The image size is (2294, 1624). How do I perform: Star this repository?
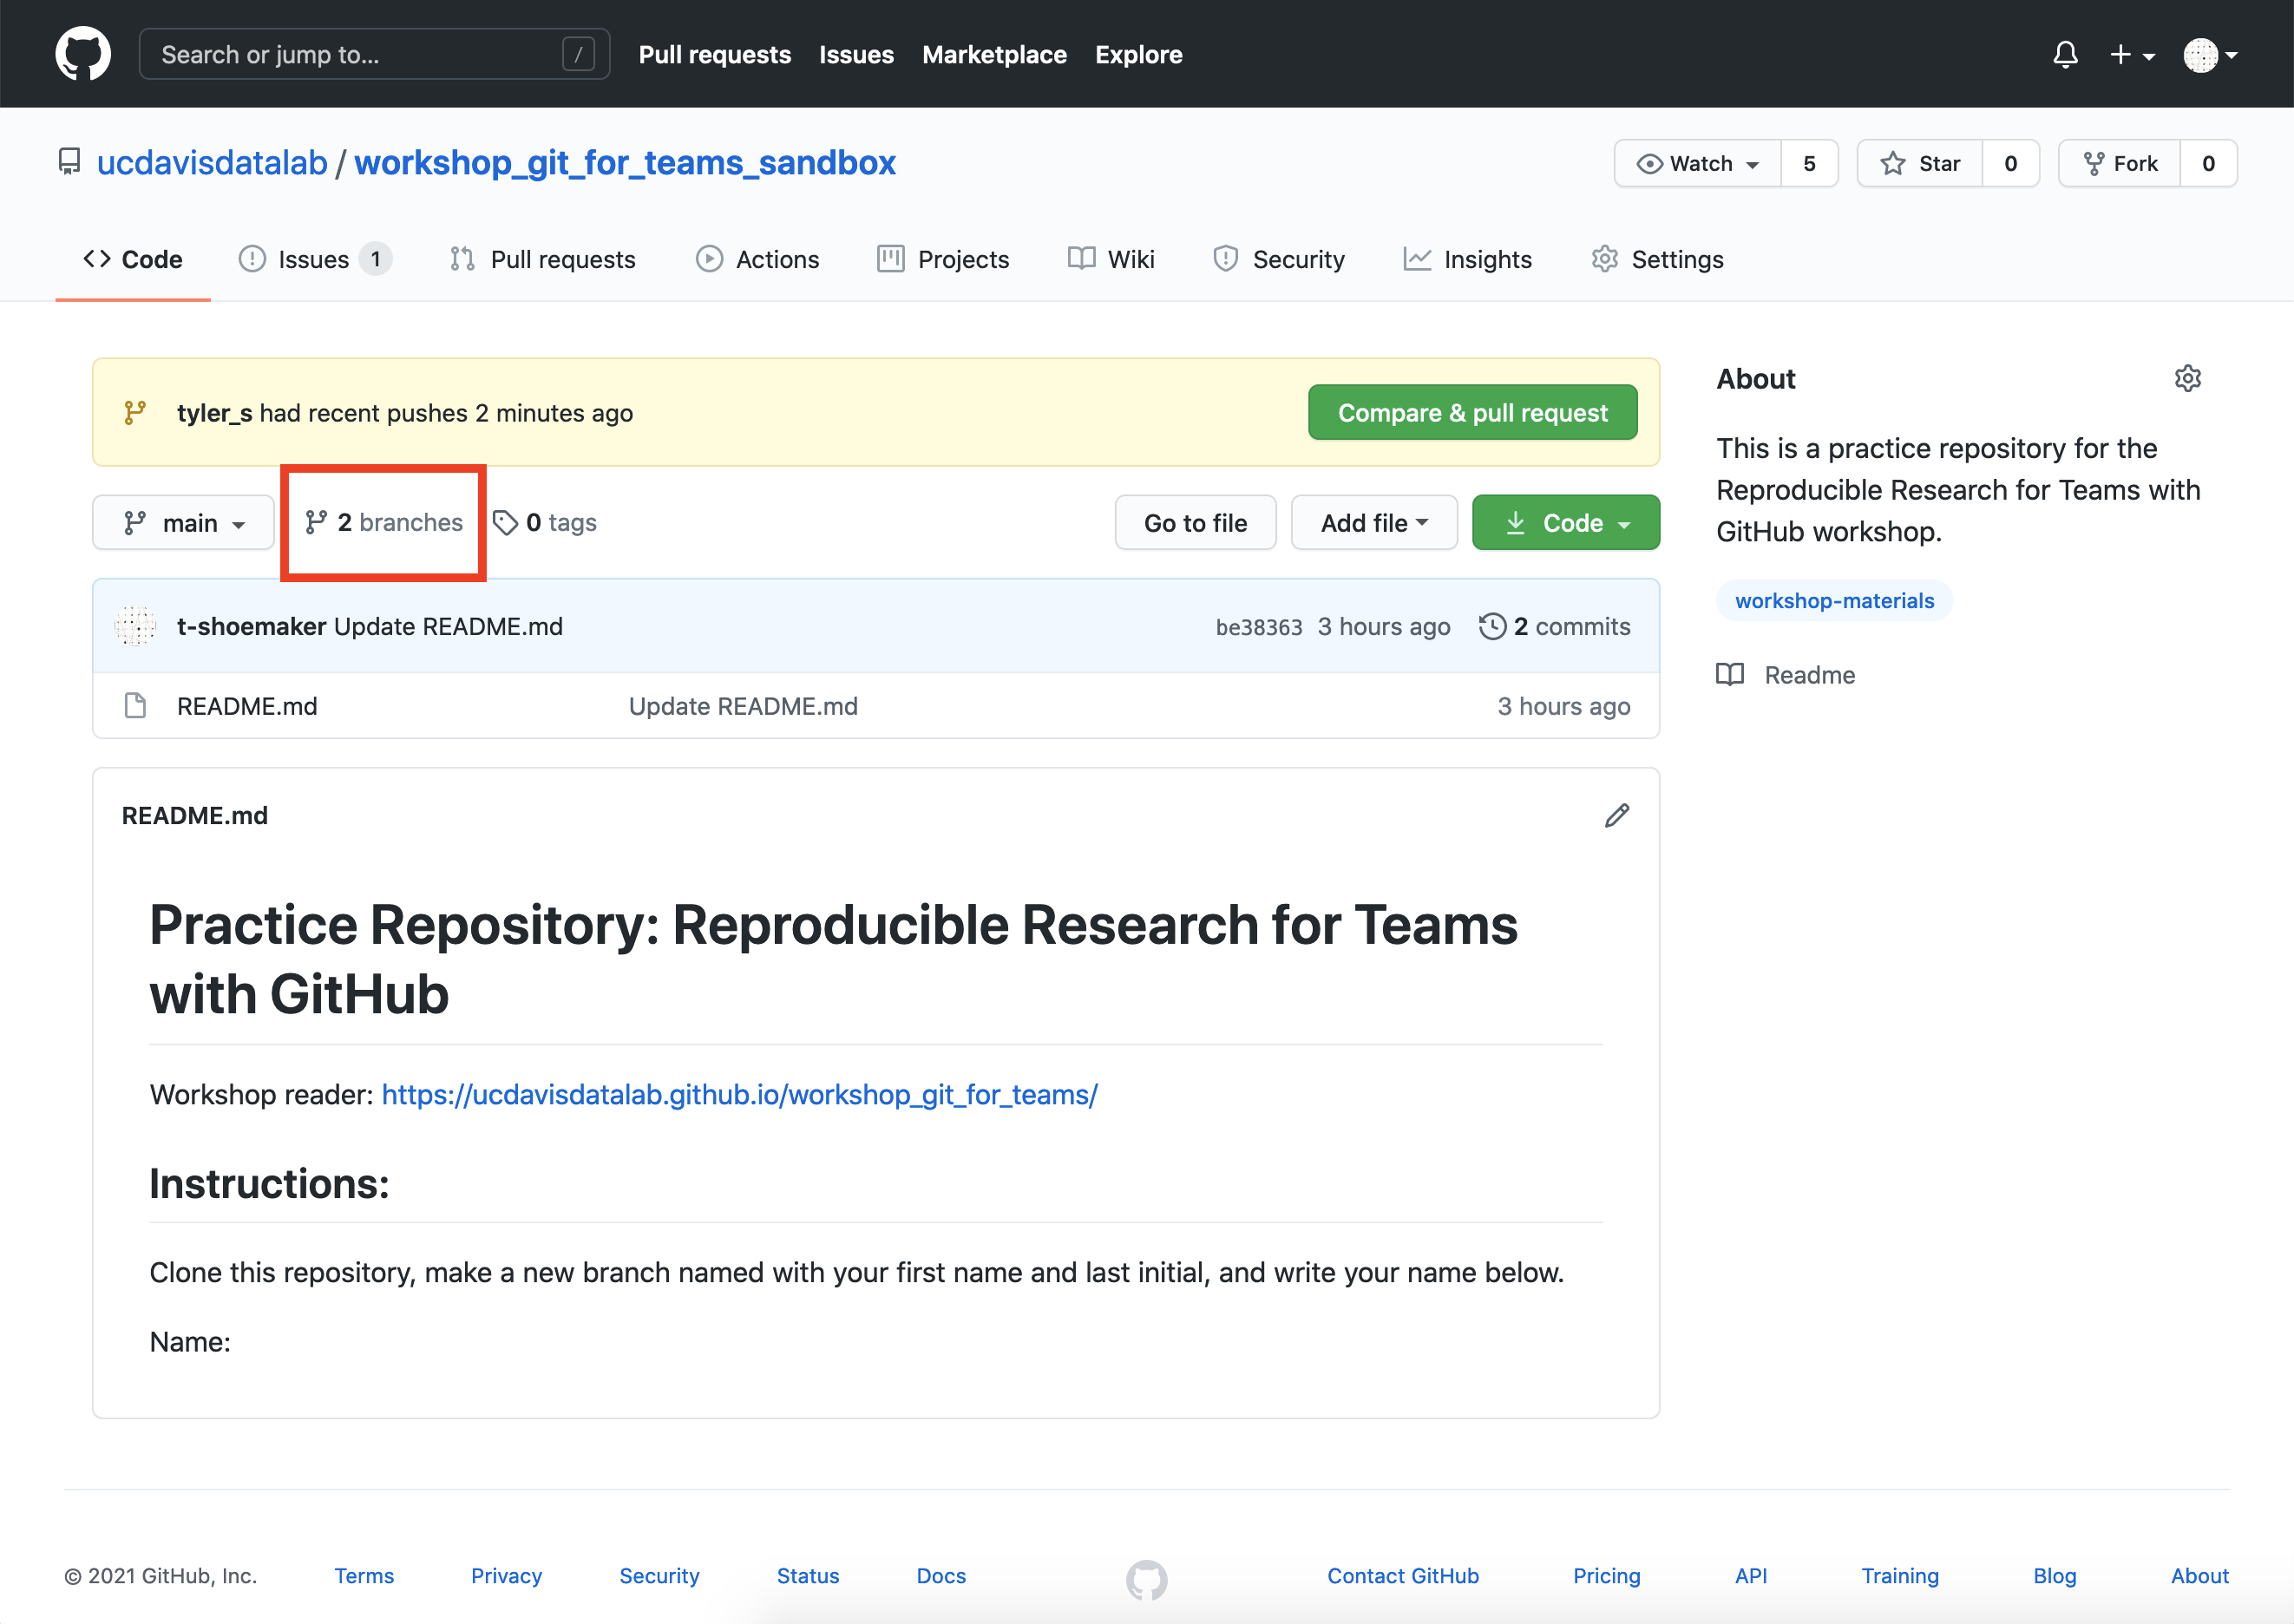click(x=1920, y=163)
